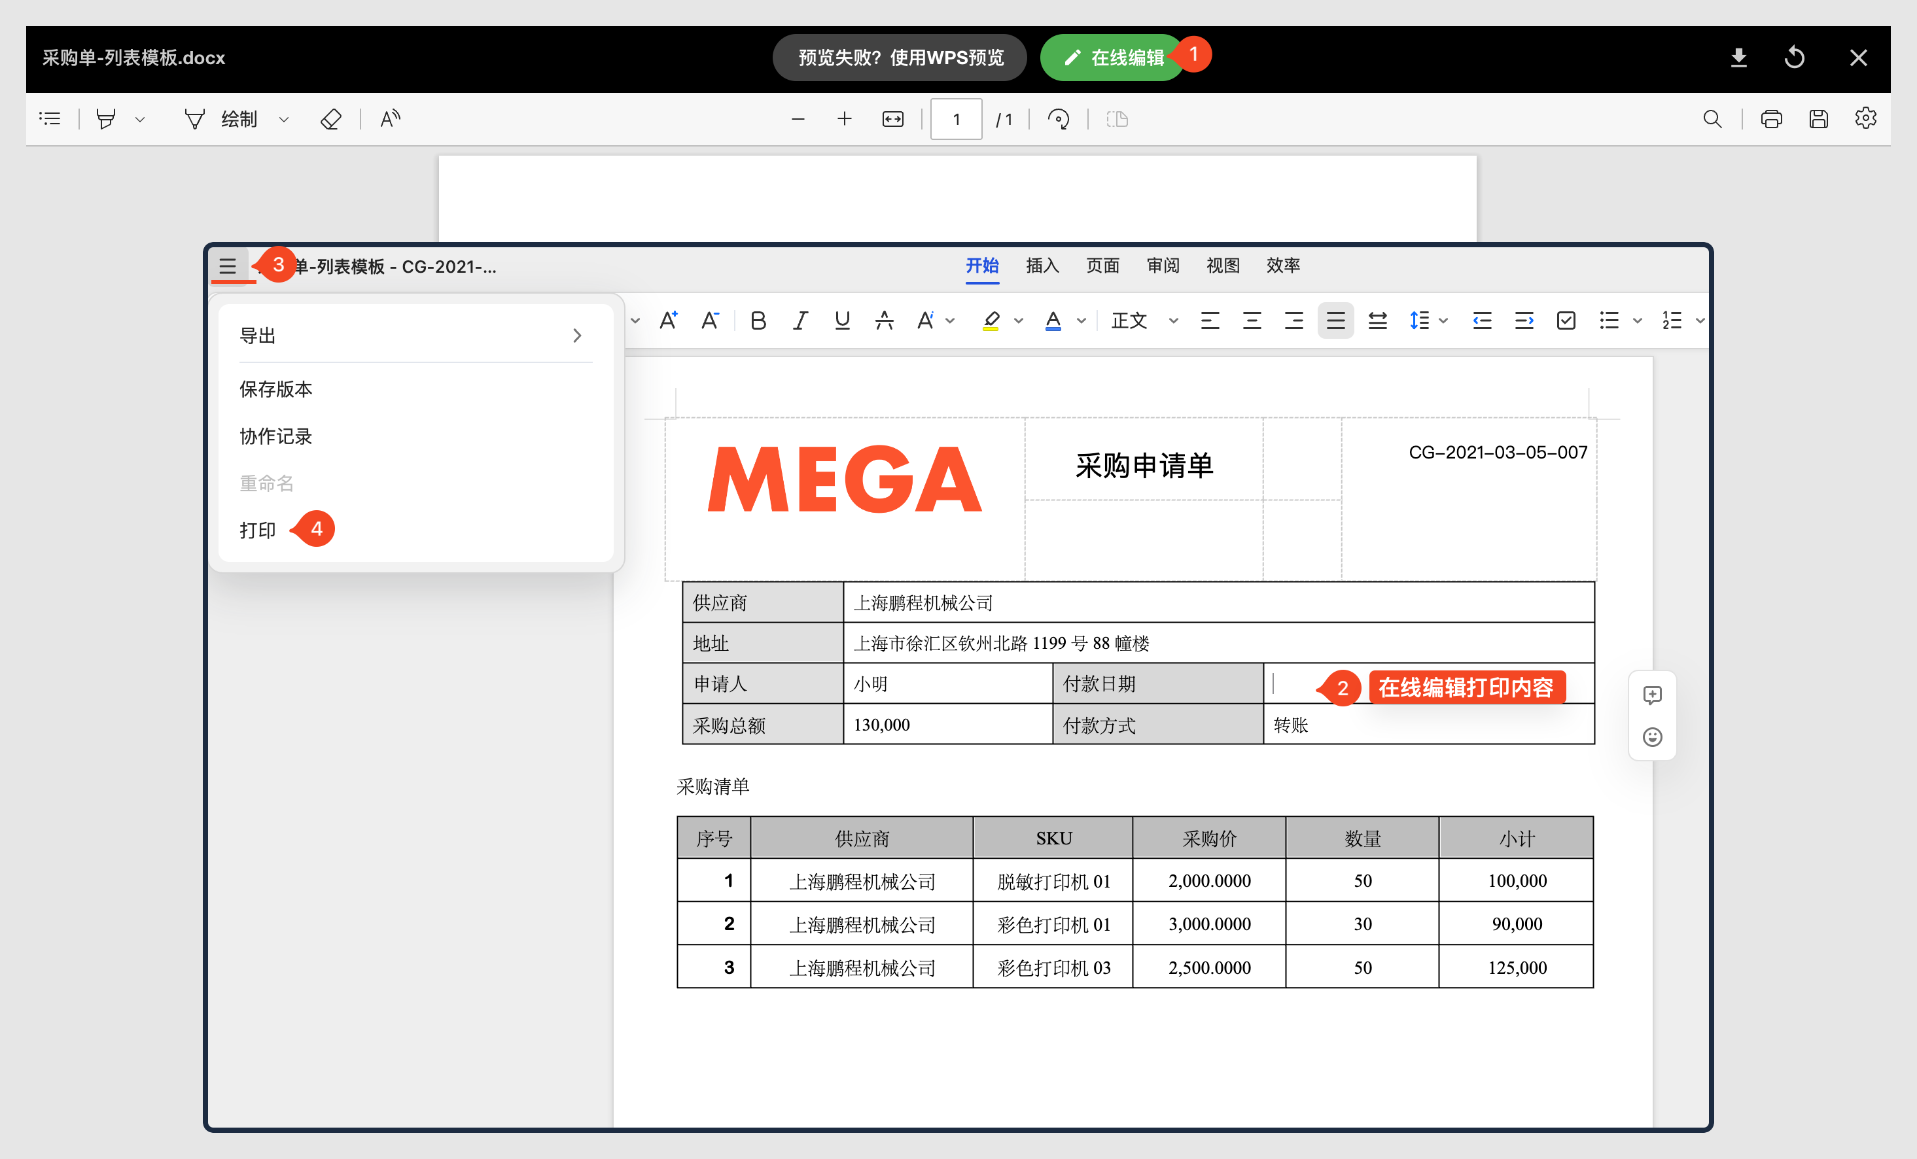The height and width of the screenshot is (1159, 1917).
Task: Expand the 绘制 options dropdown
Action: 284,120
